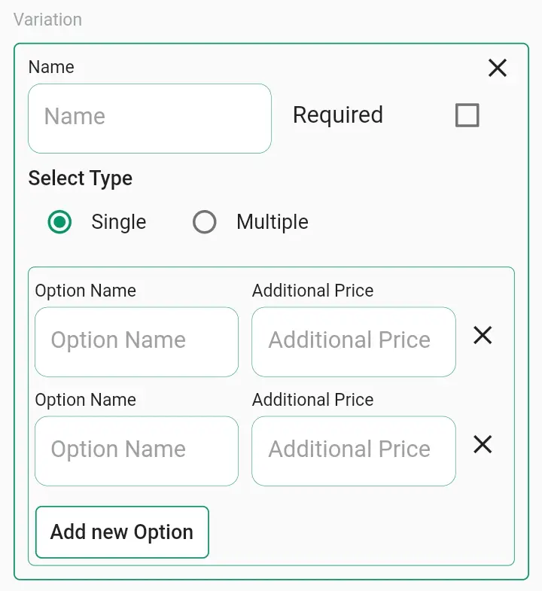Click the first "Option Name" label
Screen dimensions: 542x591
click(x=86, y=291)
